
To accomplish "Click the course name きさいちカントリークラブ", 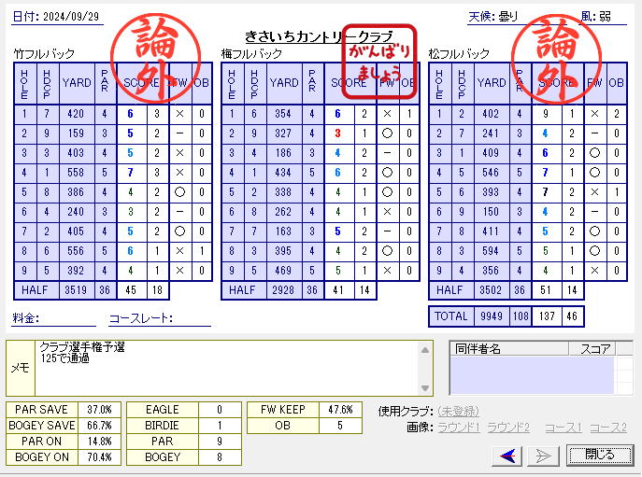I will click(319, 36).
